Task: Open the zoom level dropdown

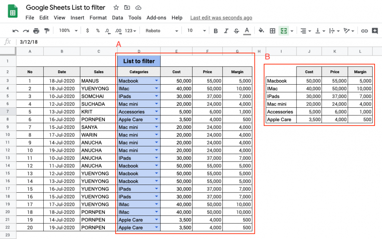Action: click(68, 31)
